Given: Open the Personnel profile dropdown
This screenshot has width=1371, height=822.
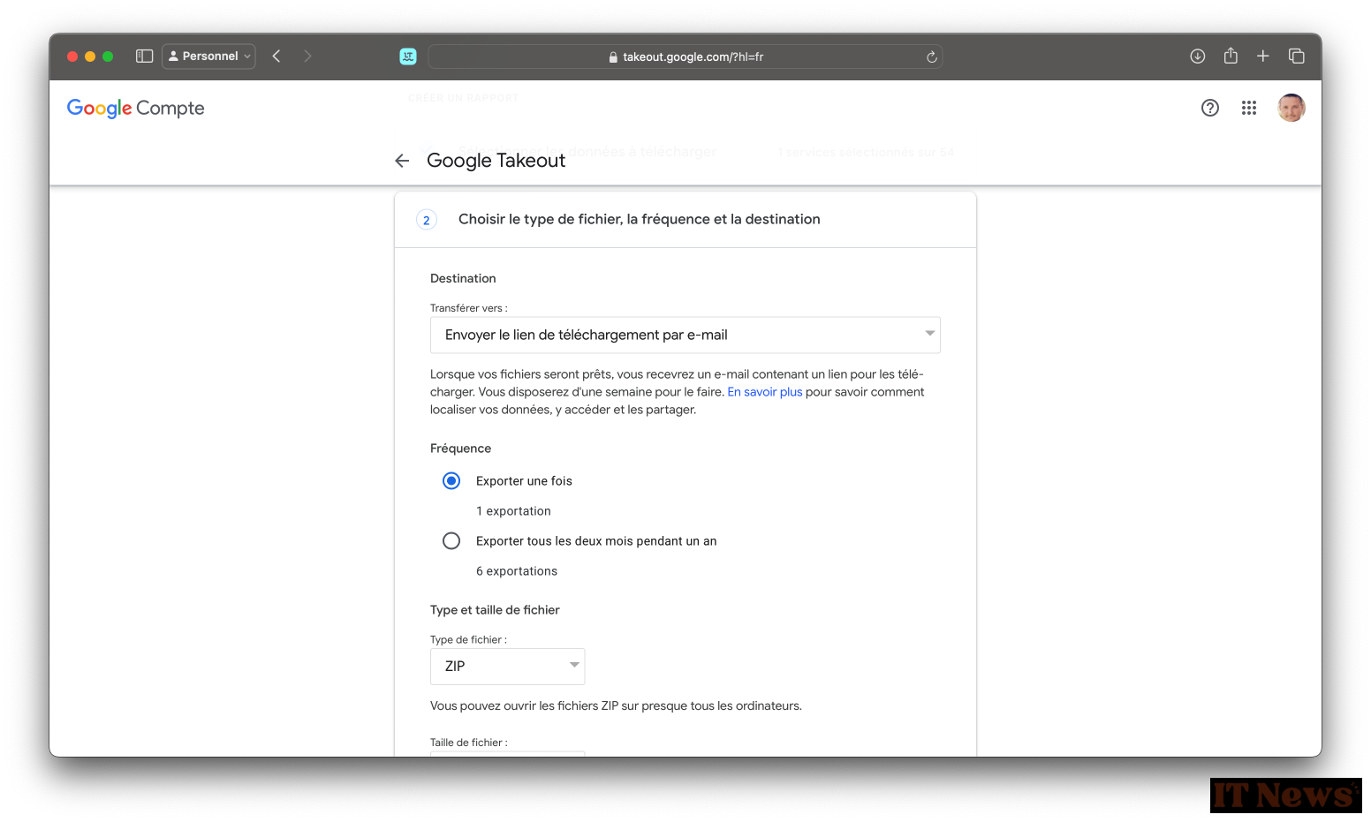Looking at the screenshot, I should [209, 56].
